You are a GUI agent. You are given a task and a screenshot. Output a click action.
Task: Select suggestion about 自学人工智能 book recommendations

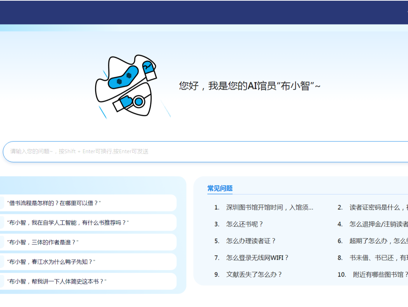coord(88,223)
